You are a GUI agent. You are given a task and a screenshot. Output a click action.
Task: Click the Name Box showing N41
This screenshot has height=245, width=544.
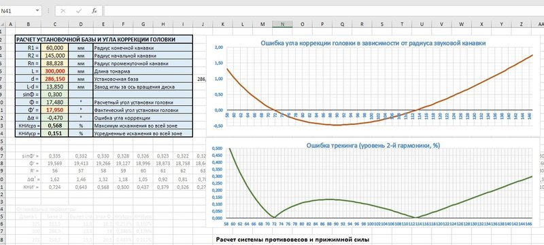pyautogui.click(x=18, y=11)
